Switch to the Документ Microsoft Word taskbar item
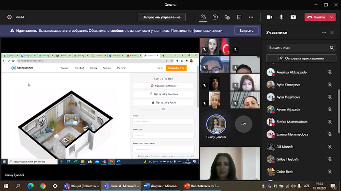The height and width of the screenshot is (191, 341). (x=161, y=186)
